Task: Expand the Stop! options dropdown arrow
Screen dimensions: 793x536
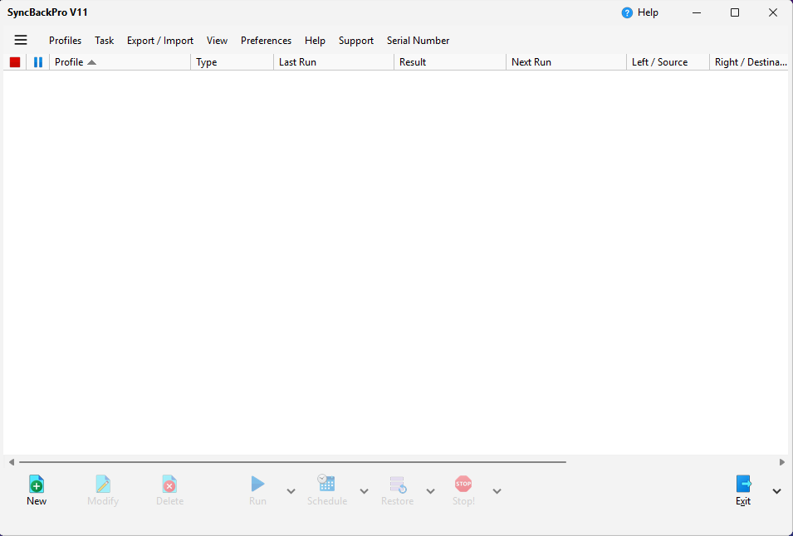Action: pyautogui.click(x=497, y=491)
